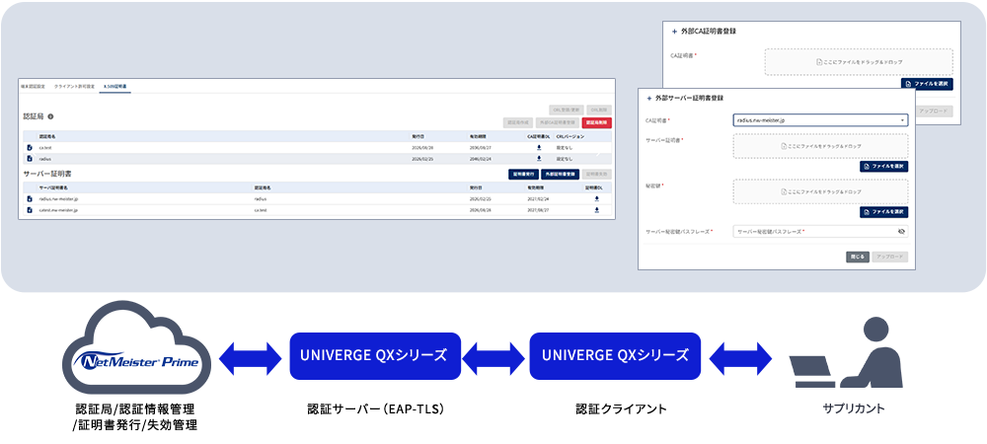This screenshot has height=444, width=987.
Task: Click the 認証サーバー(EAP-TLS) label
Action: tap(376, 409)
